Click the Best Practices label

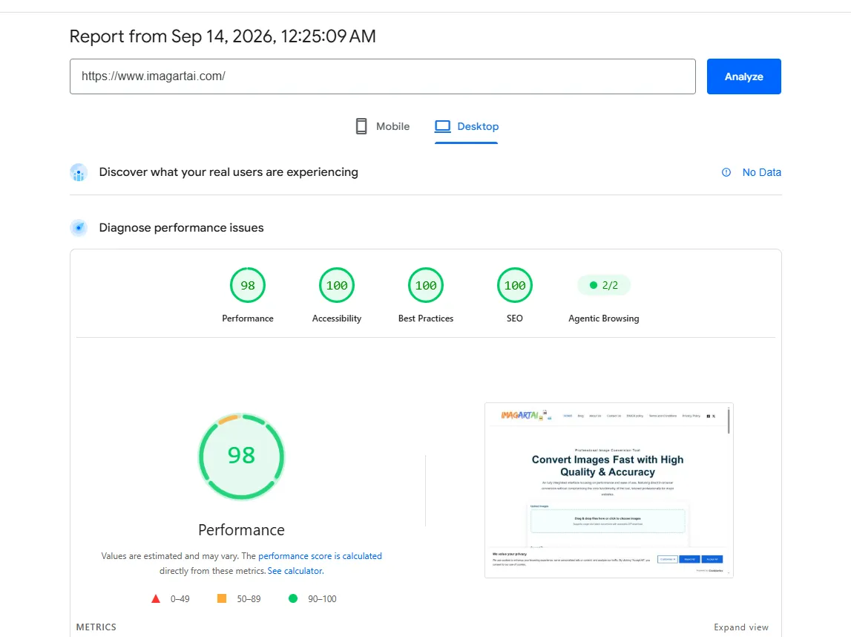pyautogui.click(x=426, y=318)
